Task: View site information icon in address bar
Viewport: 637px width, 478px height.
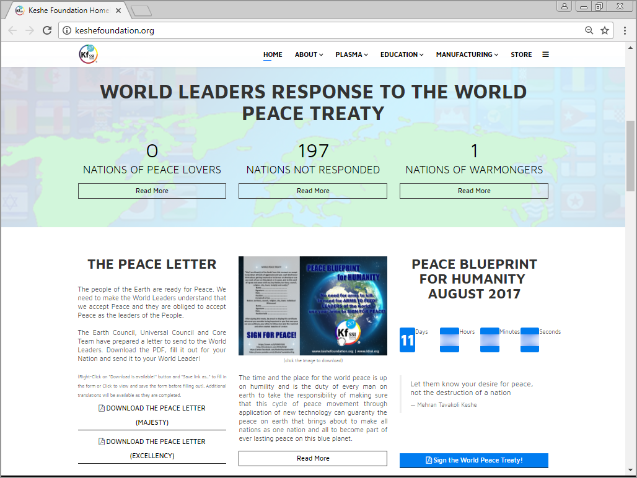Action: [67, 30]
